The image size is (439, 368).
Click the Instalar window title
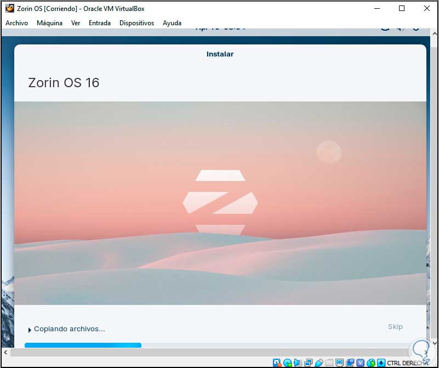220,54
